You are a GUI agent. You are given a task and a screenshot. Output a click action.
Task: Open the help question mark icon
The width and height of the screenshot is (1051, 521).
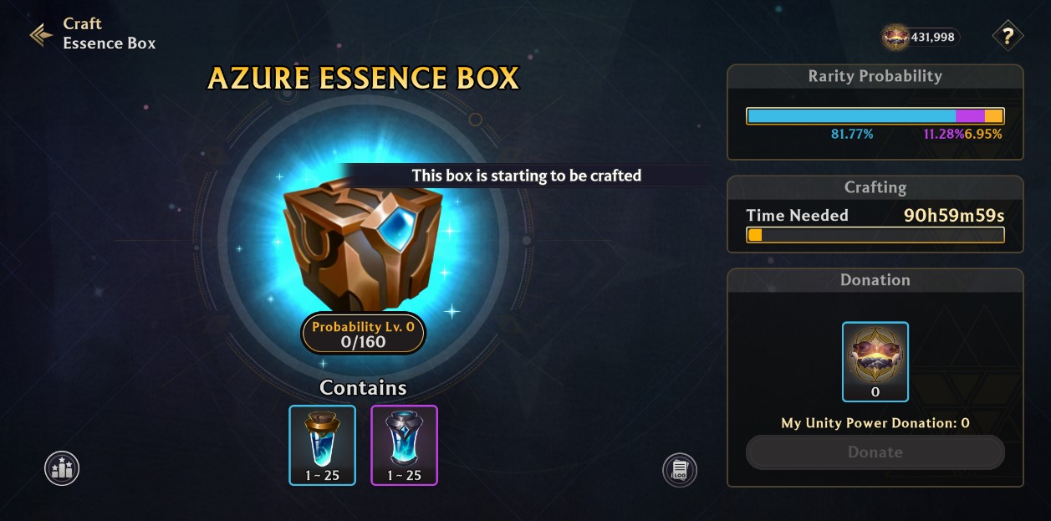click(1008, 36)
